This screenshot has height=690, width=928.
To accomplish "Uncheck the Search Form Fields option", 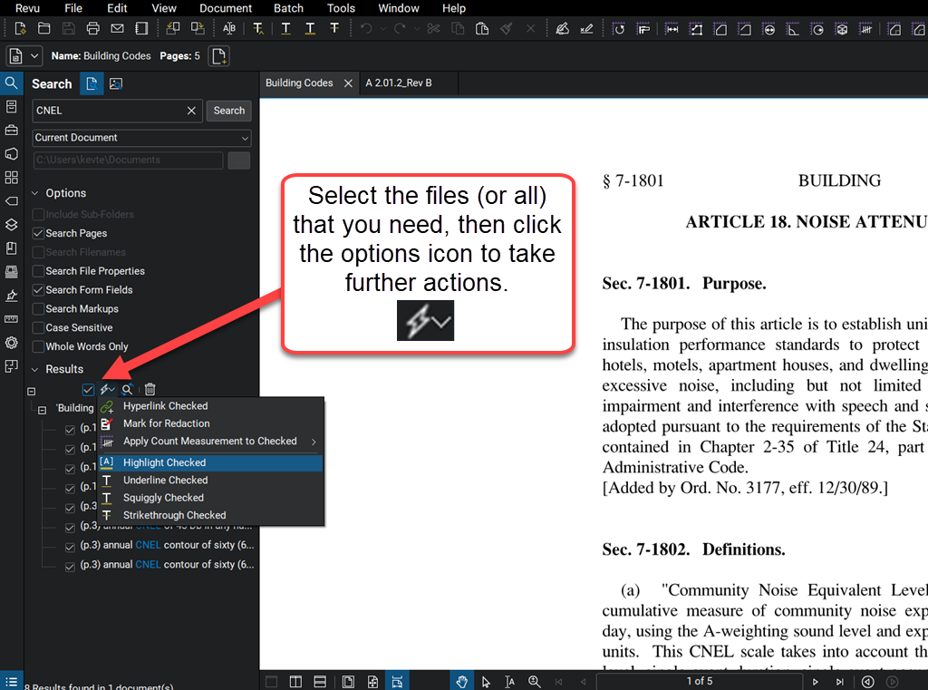I will tap(36, 289).
